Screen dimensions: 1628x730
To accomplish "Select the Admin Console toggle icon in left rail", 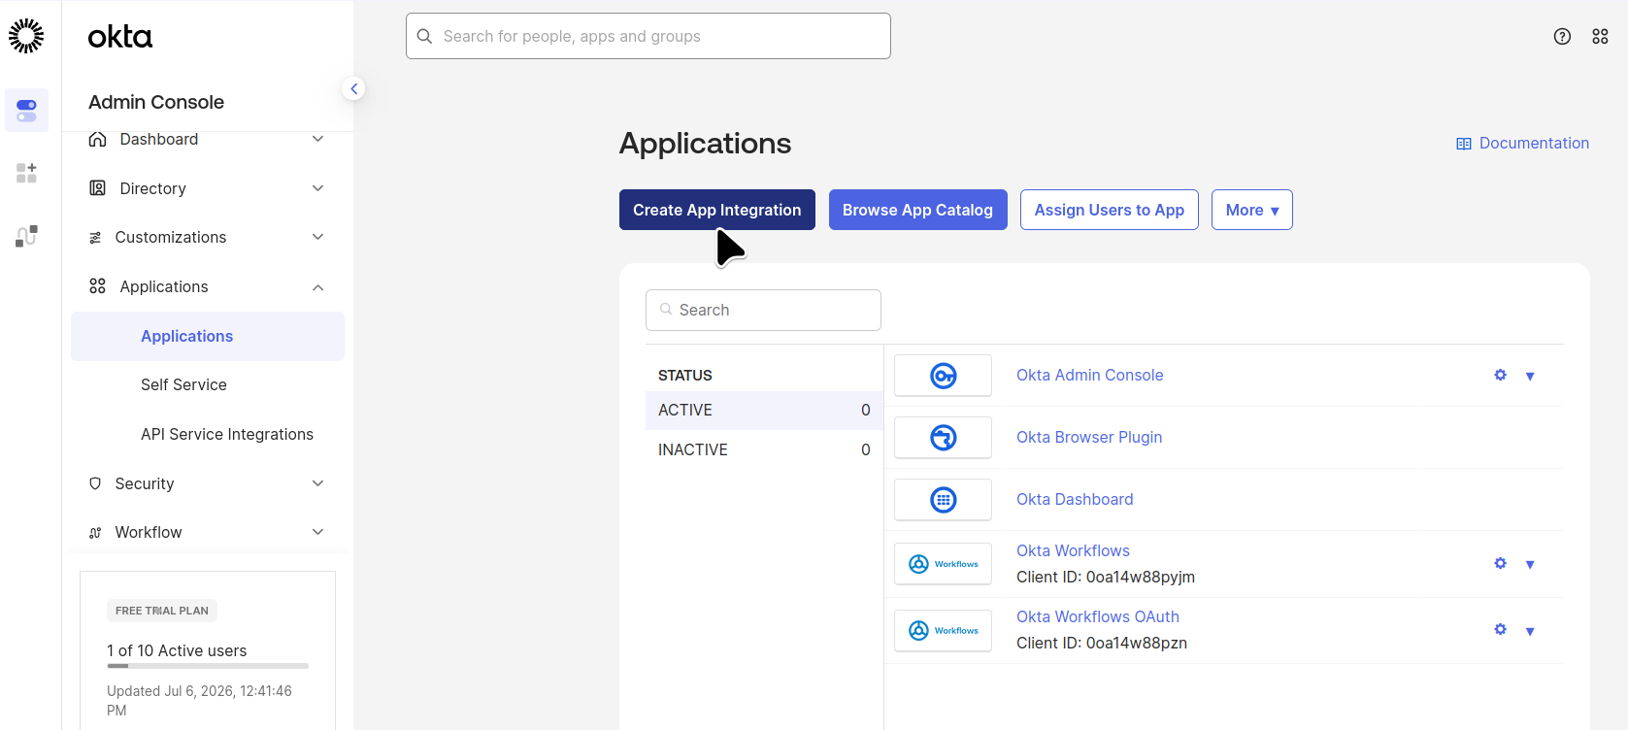I will click(26, 111).
